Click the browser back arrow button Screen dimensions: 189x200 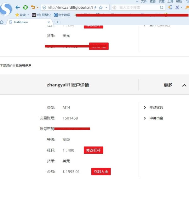pyautogui.click(x=18, y=7)
